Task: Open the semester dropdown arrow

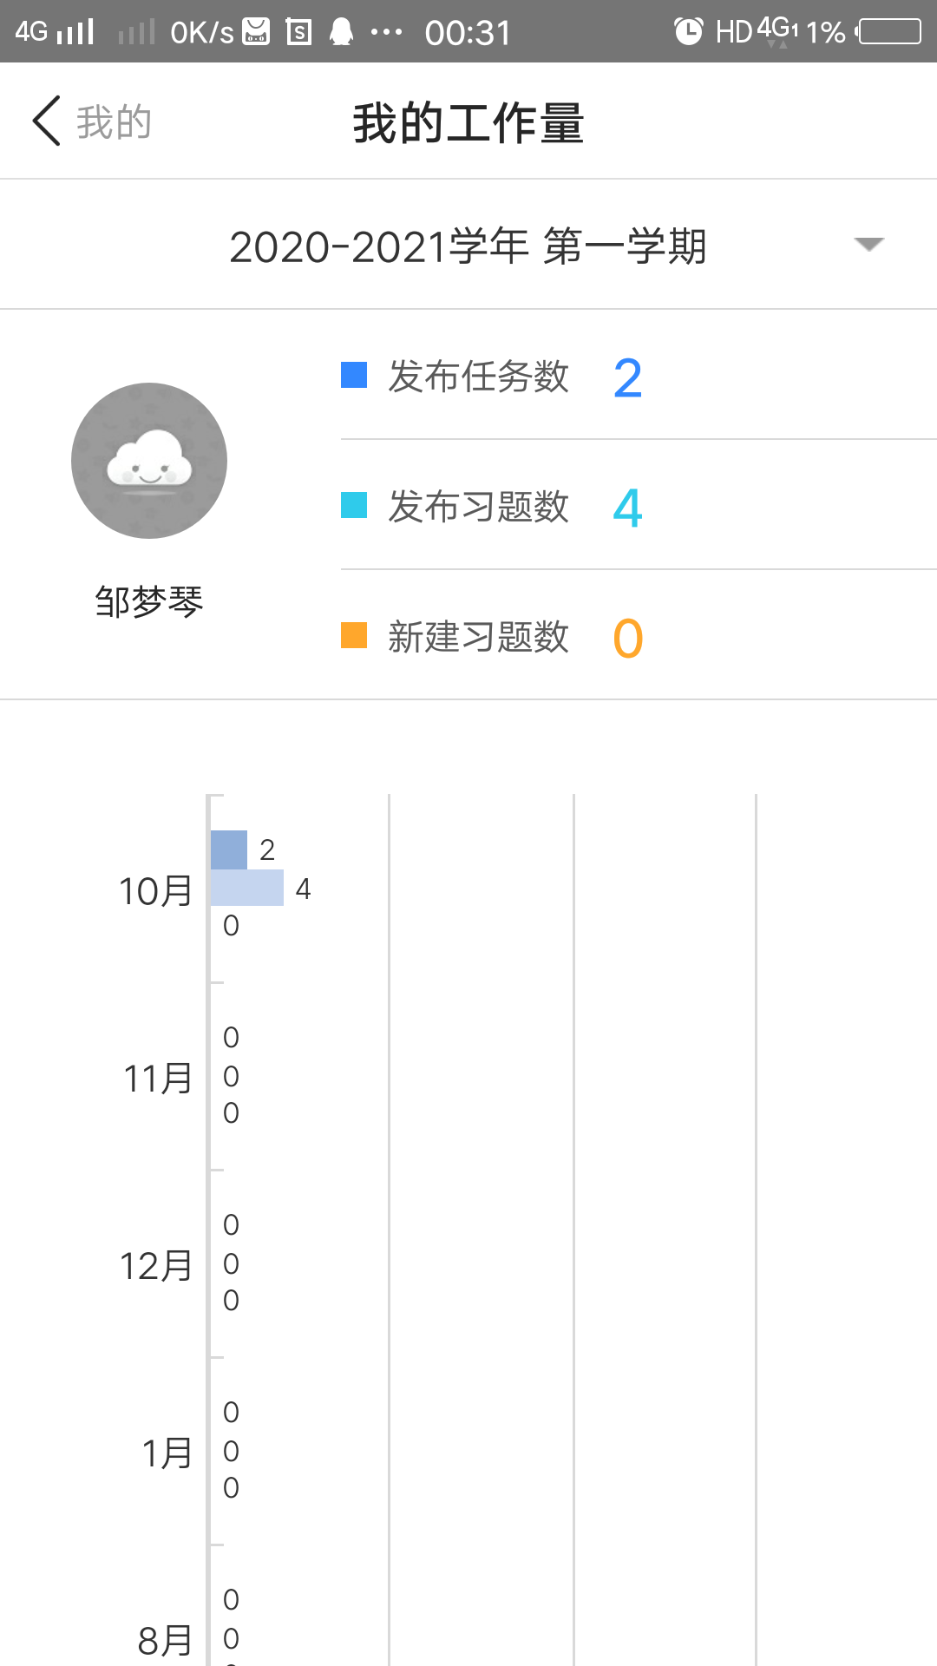Action: [x=868, y=244]
